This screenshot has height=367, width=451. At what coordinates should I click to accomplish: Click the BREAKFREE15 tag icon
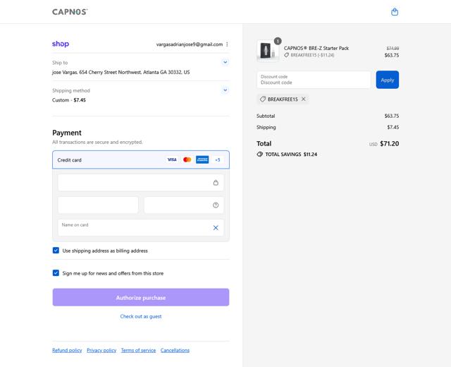(262, 99)
